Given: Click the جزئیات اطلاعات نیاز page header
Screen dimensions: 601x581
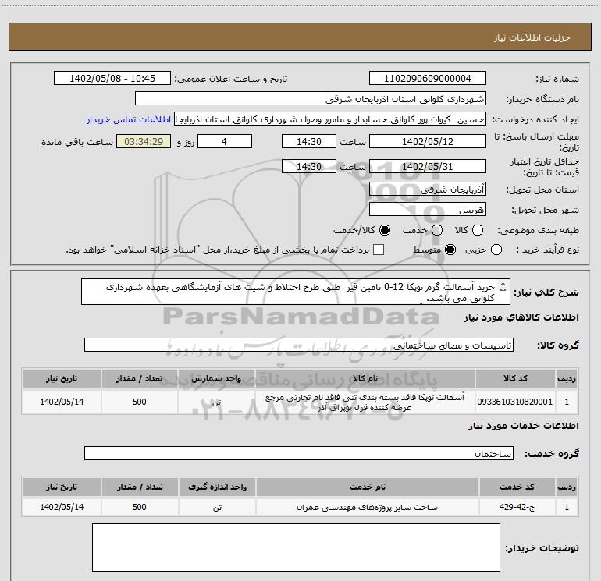Looking at the screenshot, I should (x=300, y=37).
